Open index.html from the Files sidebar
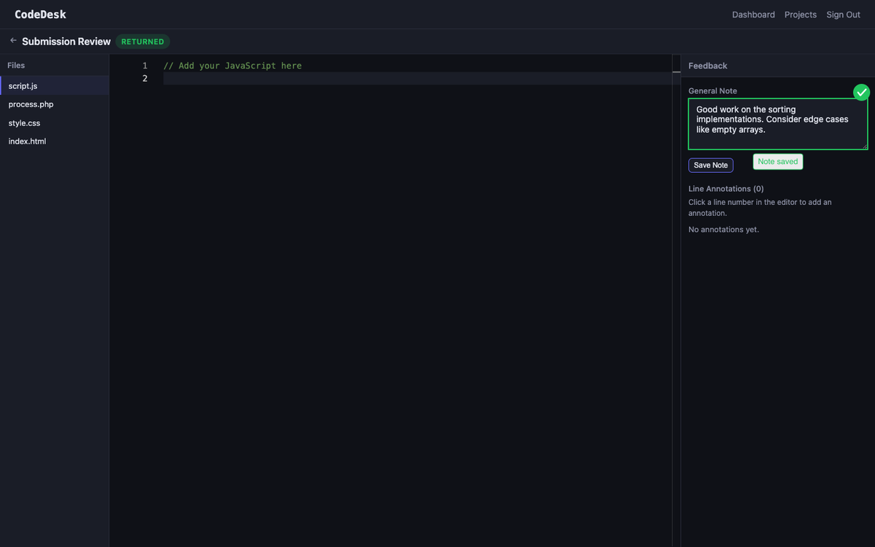 [27, 141]
